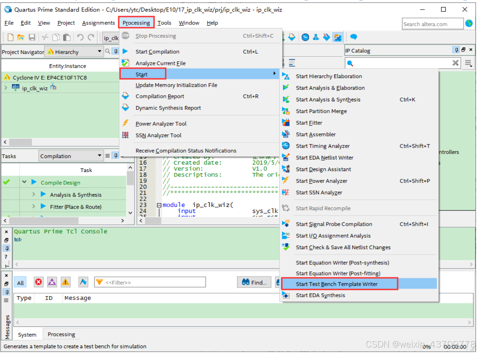Click the IP Catalog options lines icon
Image resolution: width=477 pixels, height=353 pixels.
pyautogui.click(x=468, y=63)
